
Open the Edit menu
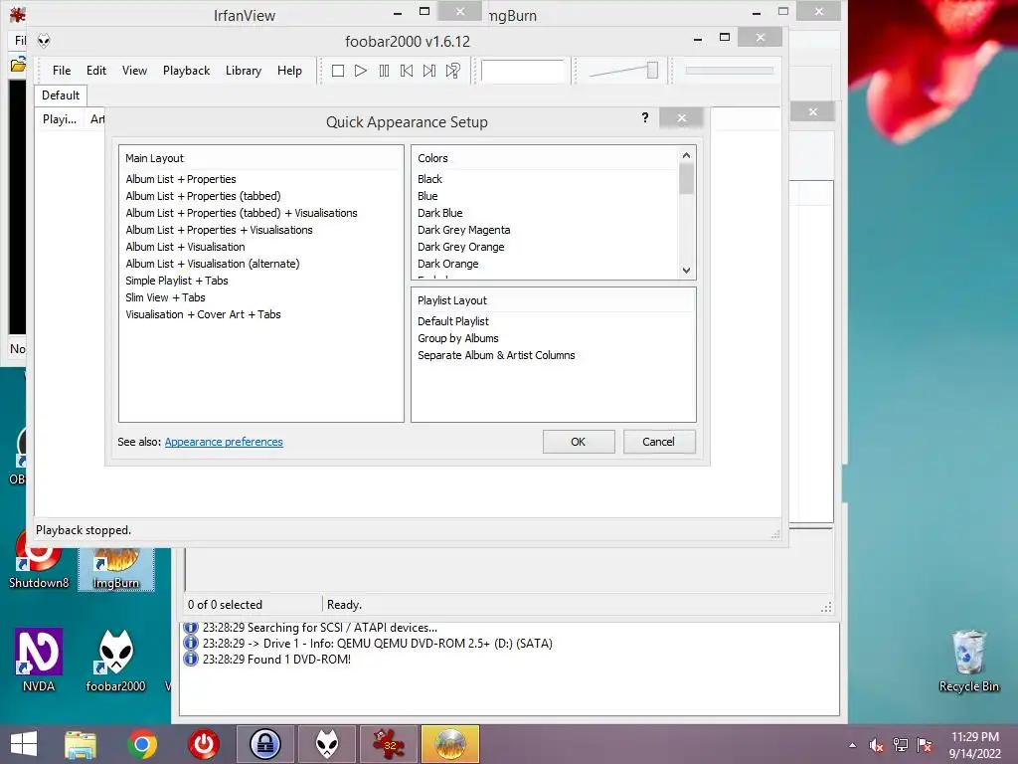(x=96, y=71)
